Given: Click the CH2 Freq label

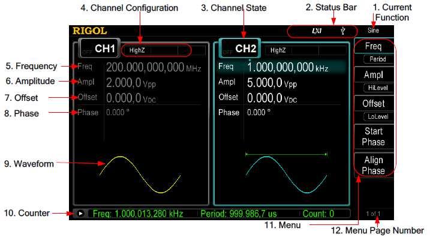Looking at the screenshot, I should pyautogui.click(x=226, y=67).
